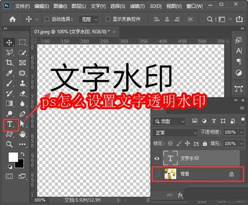
Task: Open the Auto-Select 图层 dropdown
Action: (89, 19)
